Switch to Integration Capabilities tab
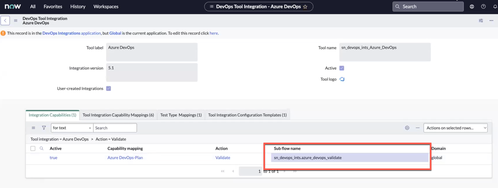Viewport: 498px width, 188px height. [x=53, y=115]
